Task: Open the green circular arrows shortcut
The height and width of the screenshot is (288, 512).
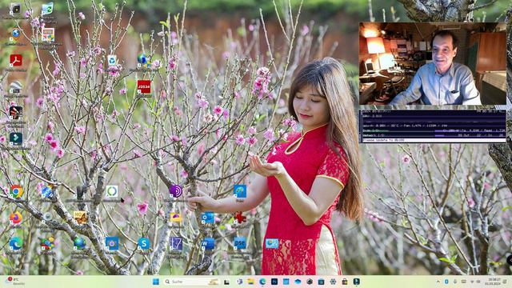Action: (x=112, y=191)
